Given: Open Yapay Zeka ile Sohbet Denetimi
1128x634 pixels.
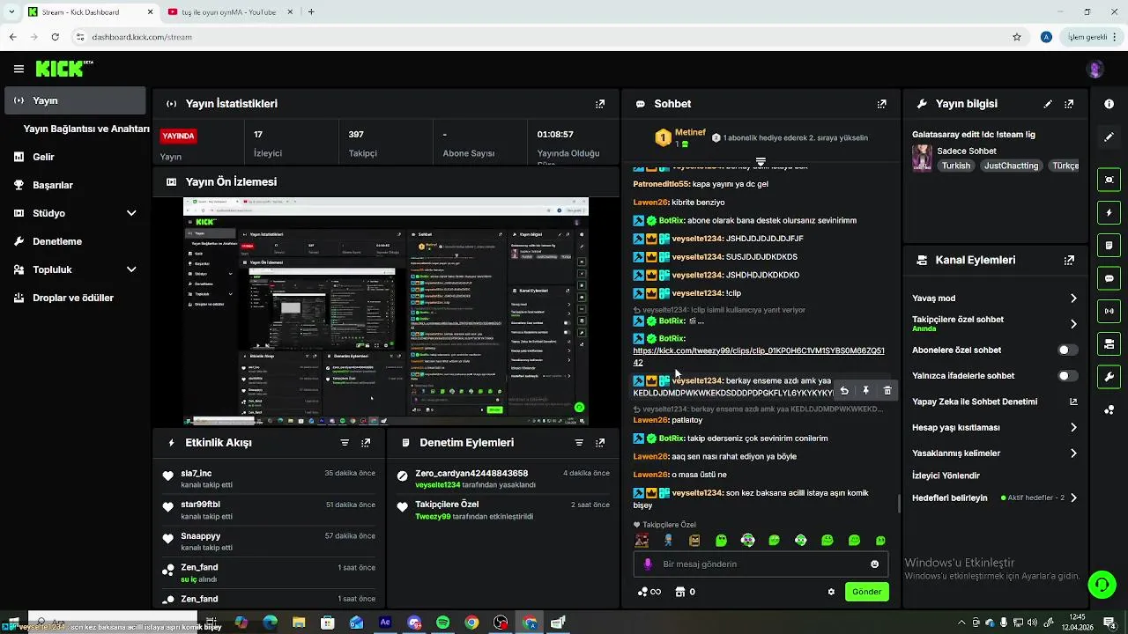Looking at the screenshot, I should coord(994,402).
